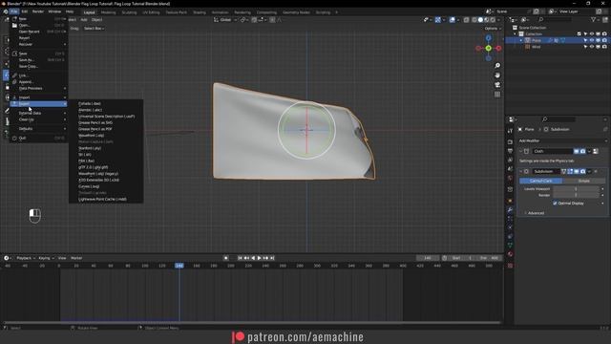Toggle the Optimal Display checkbox

[x=555, y=204]
